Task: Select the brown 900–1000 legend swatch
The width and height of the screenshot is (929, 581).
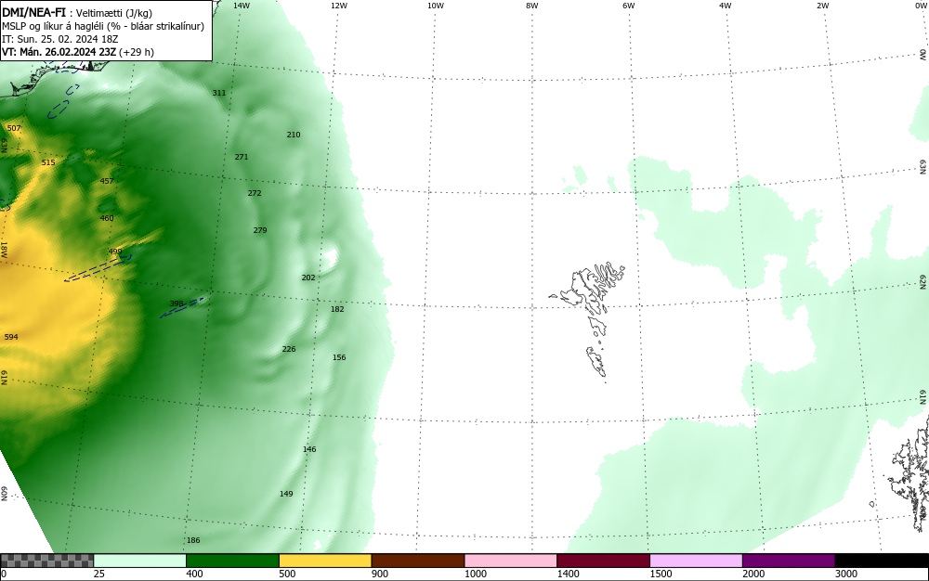Action: point(418,561)
